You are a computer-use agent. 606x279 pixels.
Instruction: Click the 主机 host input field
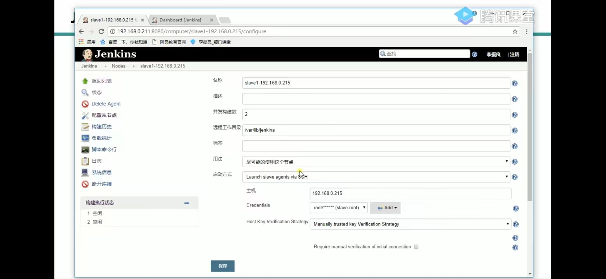click(x=411, y=193)
